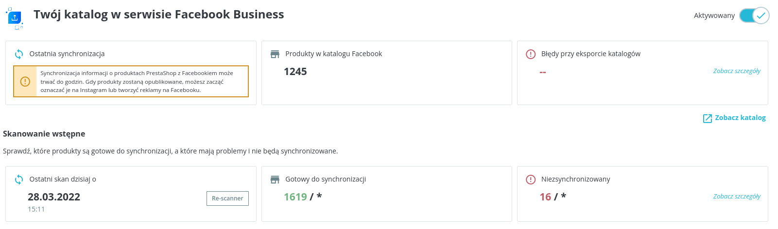This screenshot has height=229, width=778.
Task: Click external link icon beside Zobacz katalog
Action: 708,118
